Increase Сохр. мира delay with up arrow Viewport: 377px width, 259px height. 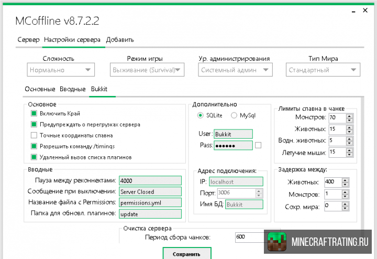345,204
